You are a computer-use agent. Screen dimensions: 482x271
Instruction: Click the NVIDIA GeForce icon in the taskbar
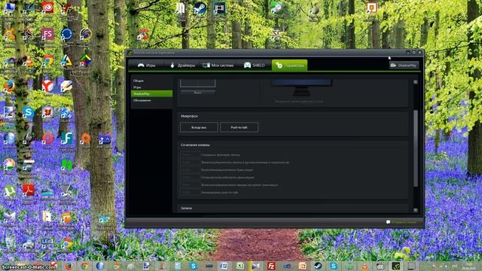396,266
